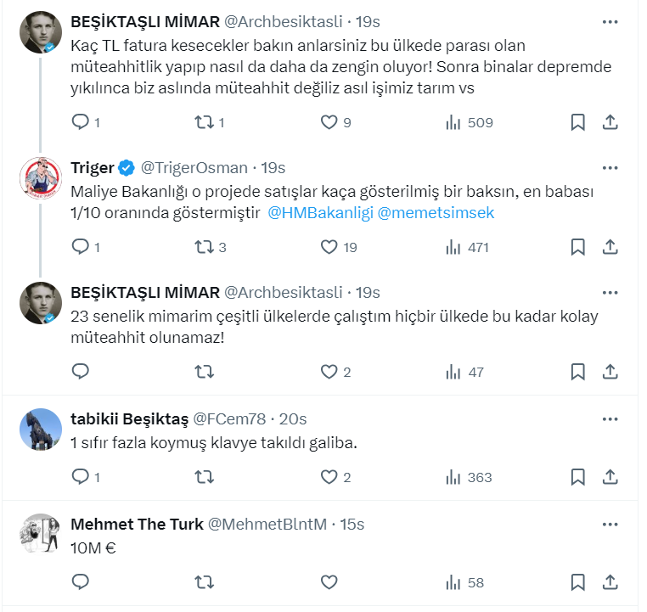The image size is (647, 612).
Task: Like the "10M €" tweet
Action: pos(329,582)
